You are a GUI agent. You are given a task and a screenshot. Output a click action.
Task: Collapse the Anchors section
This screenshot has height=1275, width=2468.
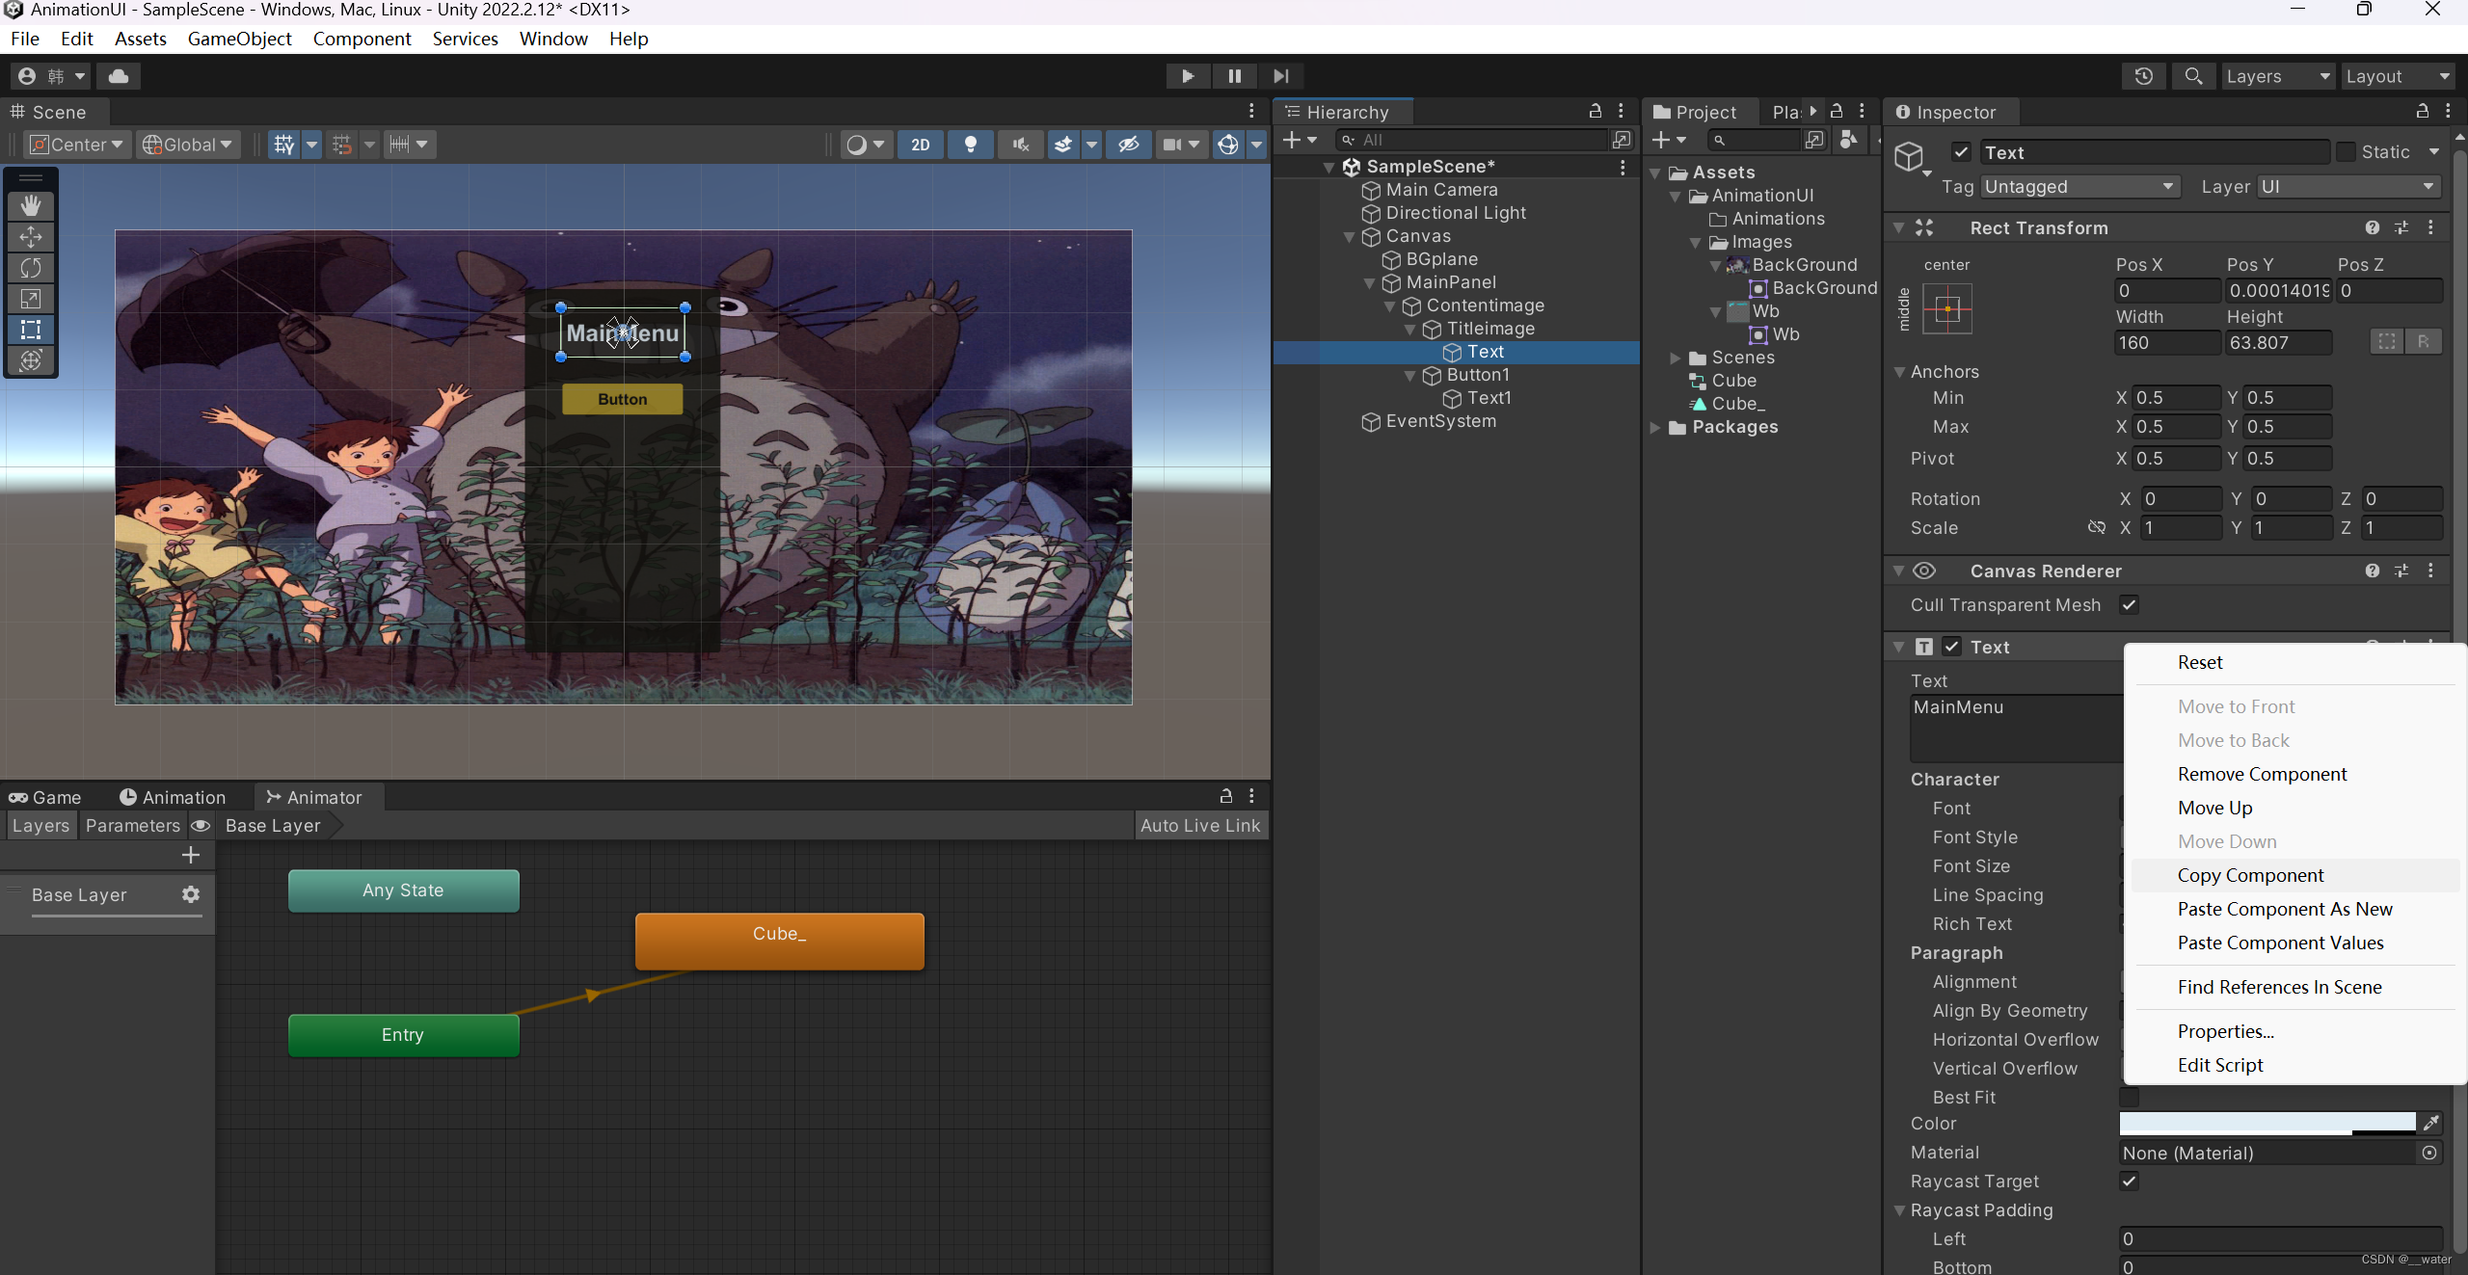click(1899, 372)
